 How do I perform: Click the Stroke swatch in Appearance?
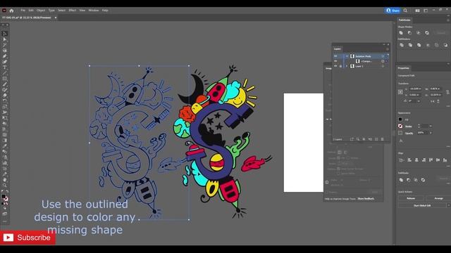[400, 126]
